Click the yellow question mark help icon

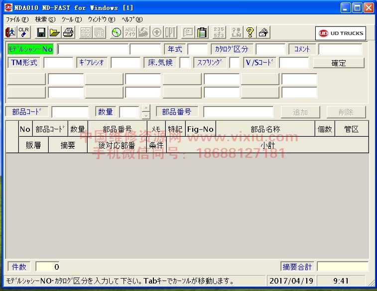pyautogui.click(x=250, y=33)
